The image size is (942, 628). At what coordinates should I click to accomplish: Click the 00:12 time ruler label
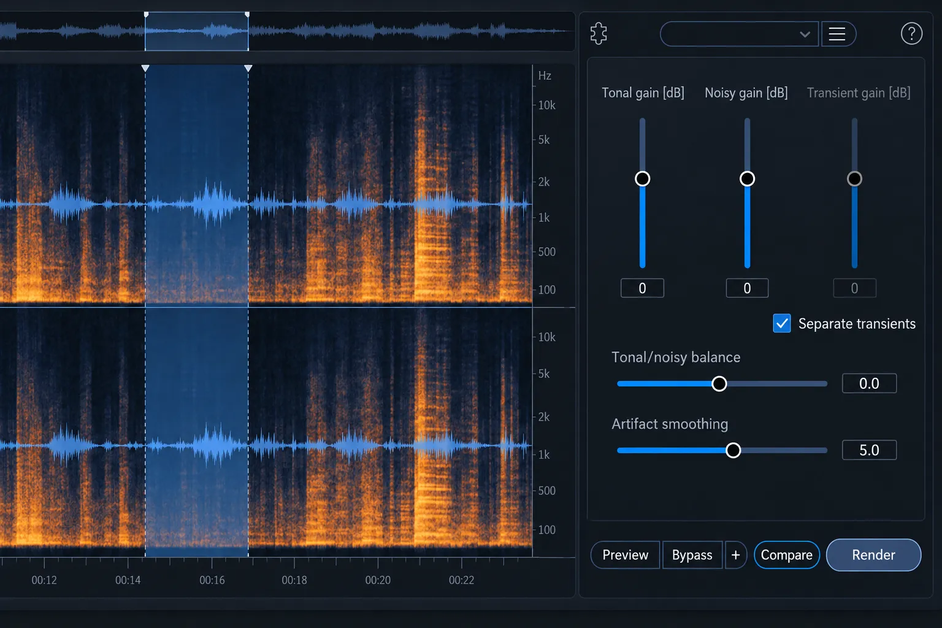tap(44, 580)
